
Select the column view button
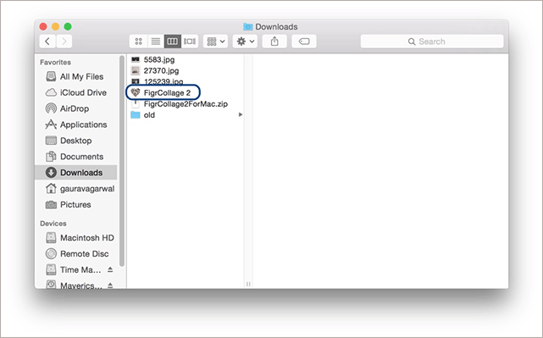(x=173, y=42)
